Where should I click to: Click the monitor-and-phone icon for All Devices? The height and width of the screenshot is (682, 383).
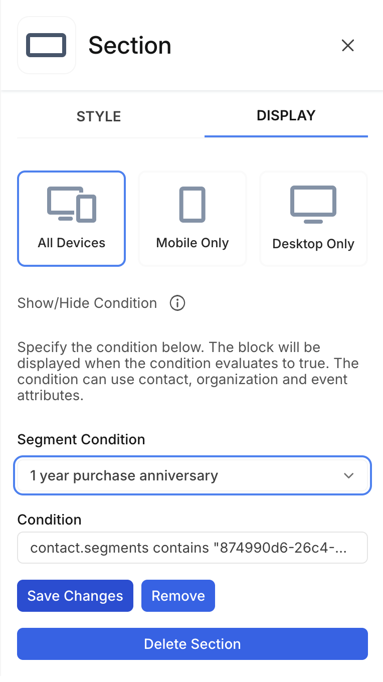click(x=71, y=204)
